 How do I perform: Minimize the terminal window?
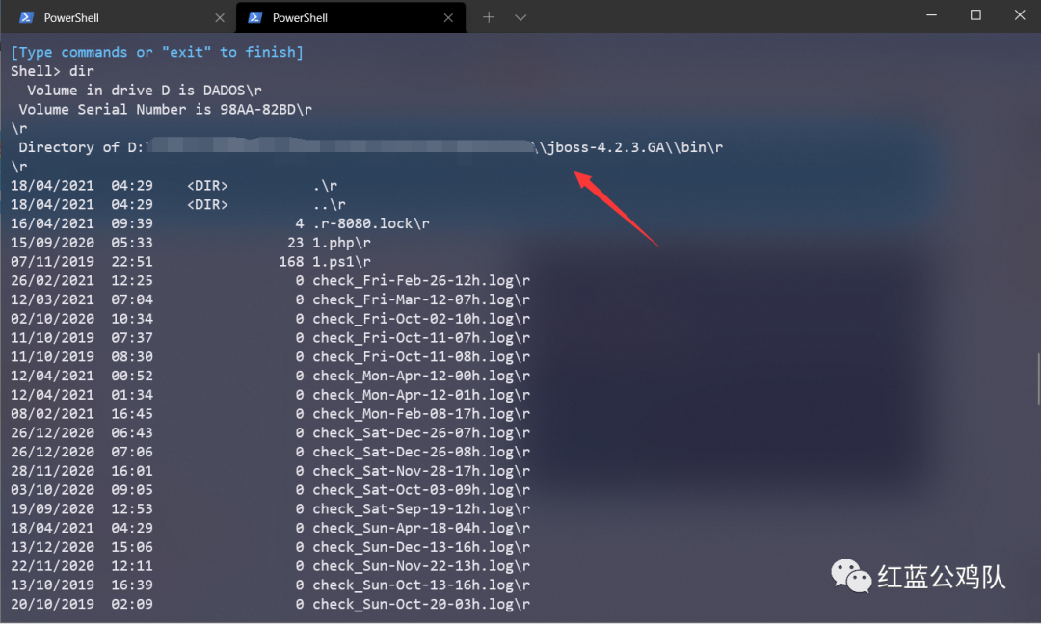pyautogui.click(x=931, y=15)
